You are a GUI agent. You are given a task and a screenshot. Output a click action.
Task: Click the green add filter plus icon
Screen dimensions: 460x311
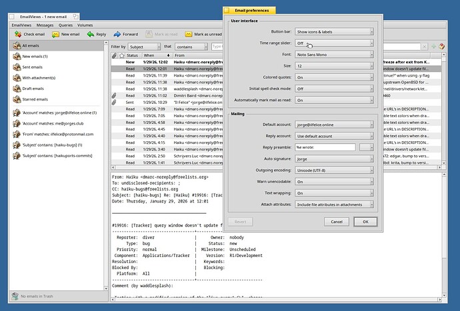pos(433,47)
